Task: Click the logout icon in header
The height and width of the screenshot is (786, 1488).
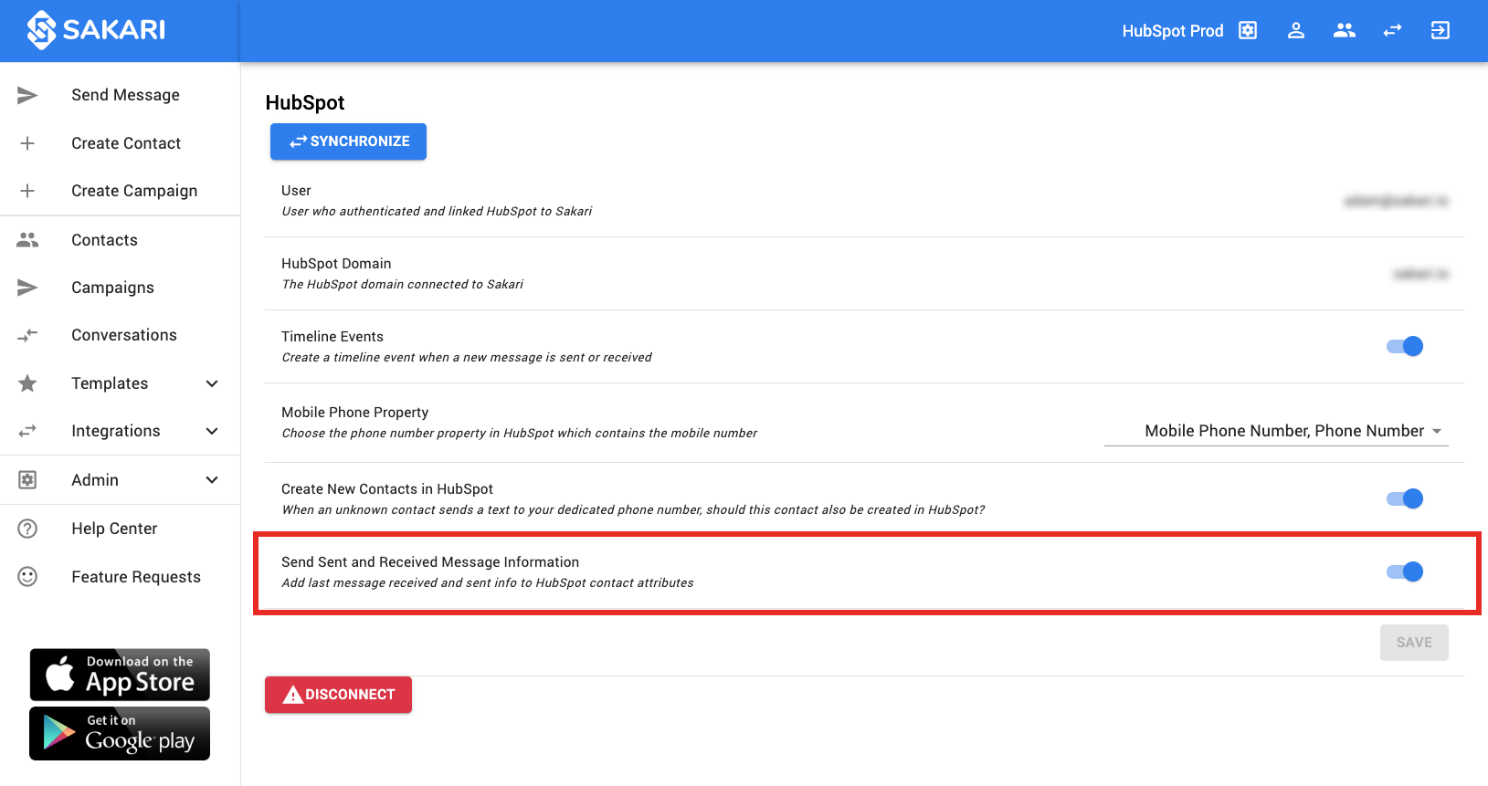Action: (x=1440, y=30)
